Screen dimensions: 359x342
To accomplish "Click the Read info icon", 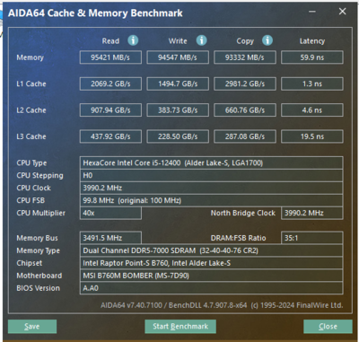I will click(x=133, y=40).
